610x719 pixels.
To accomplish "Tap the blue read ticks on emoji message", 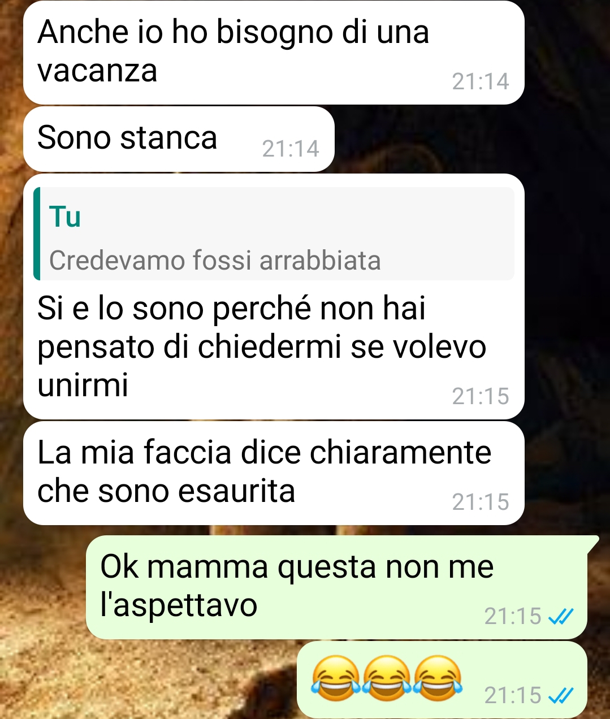I will point(561,695).
